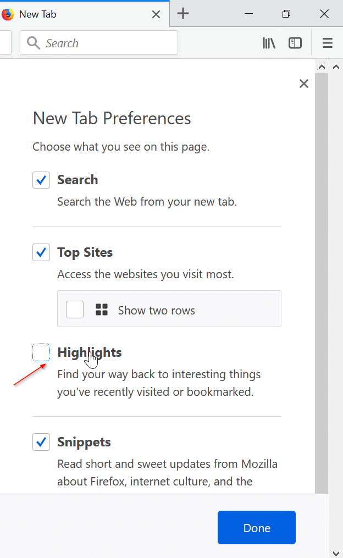Image resolution: width=343 pixels, height=558 pixels.
Task: Toggle the sidebar view
Action: (x=295, y=43)
